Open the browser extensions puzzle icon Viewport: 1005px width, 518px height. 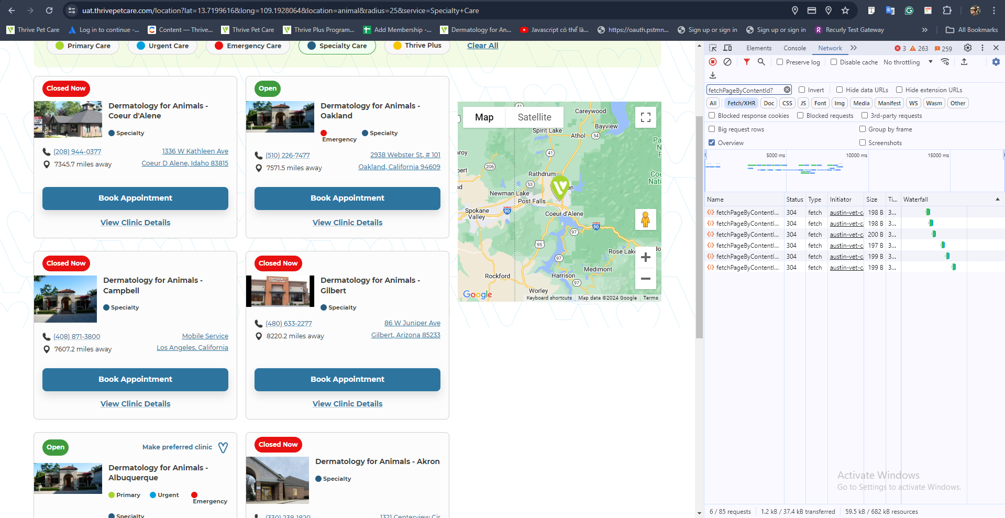947,10
